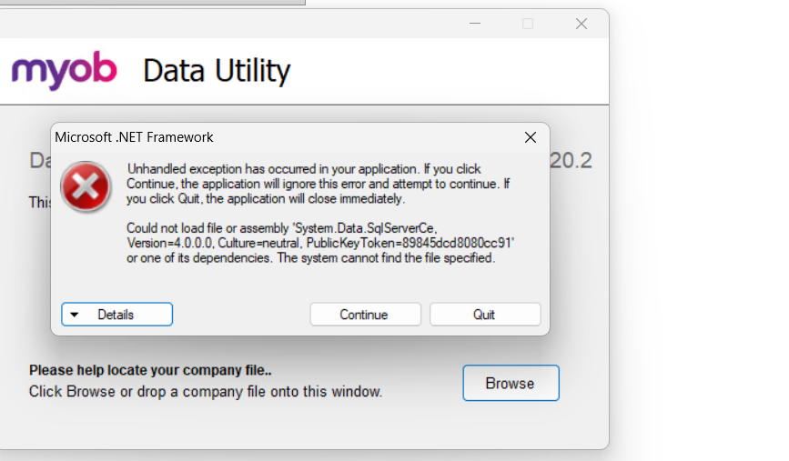Minimize the Data Utility window
Image resolution: width=789 pixels, height=461 pixels.
click(x=474, y=24)
